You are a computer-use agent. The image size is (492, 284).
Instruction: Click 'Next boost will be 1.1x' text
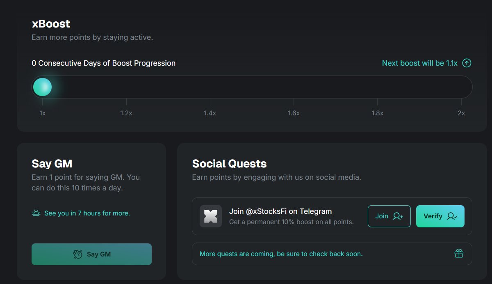point(420,63)
